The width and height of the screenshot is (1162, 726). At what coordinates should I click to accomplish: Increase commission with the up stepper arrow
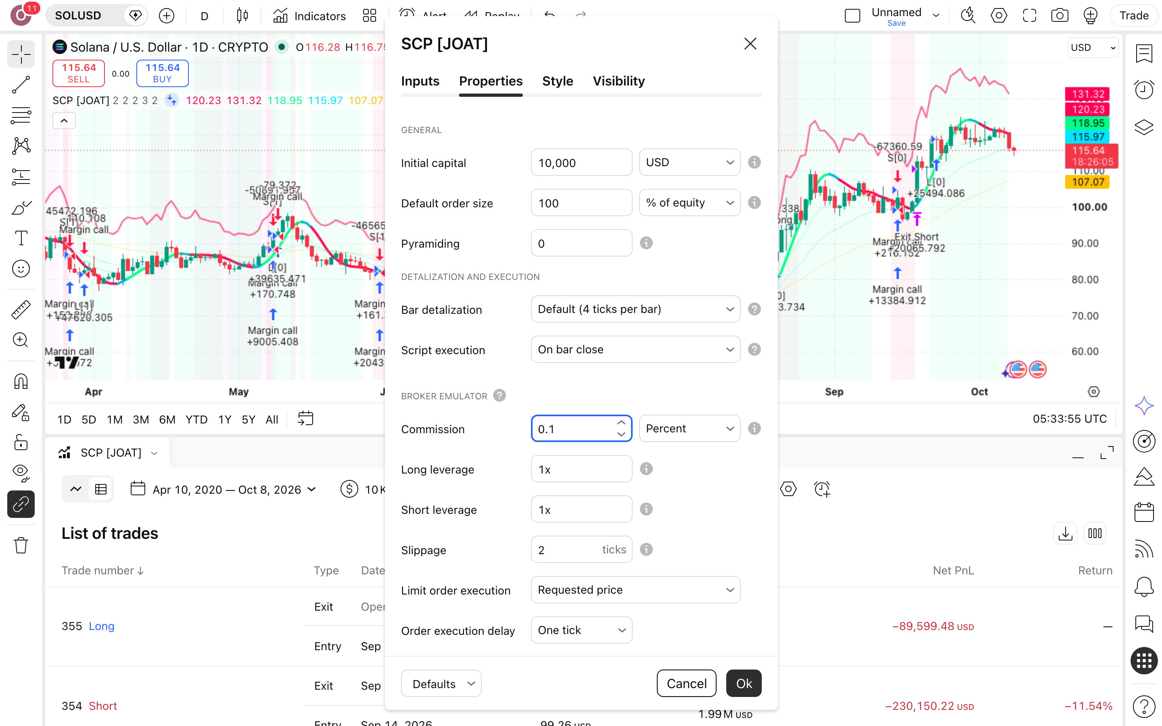621,423
